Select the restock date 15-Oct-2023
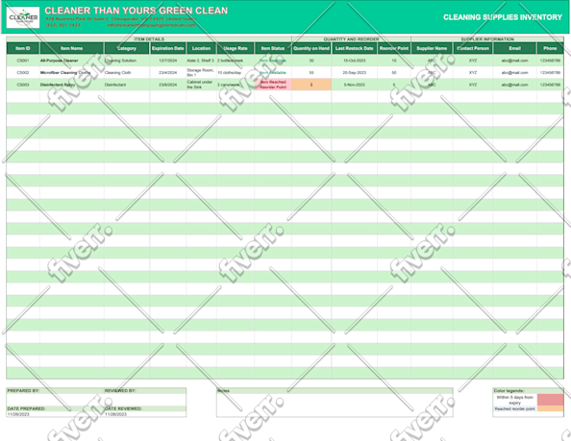 (x=355, y=61)
